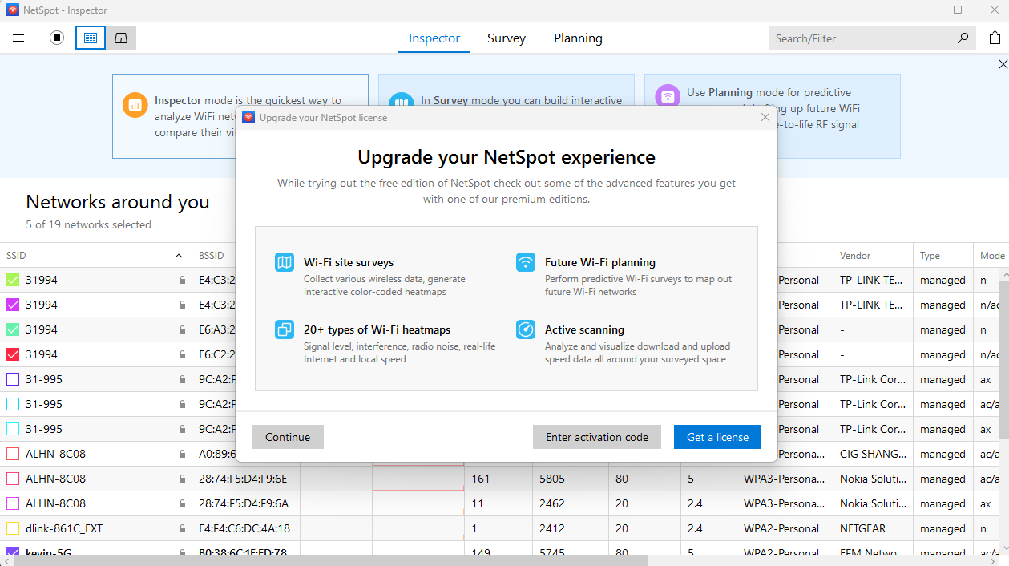
Task: Click the orange Inspector mode icon
Action: tap(135, 105)
